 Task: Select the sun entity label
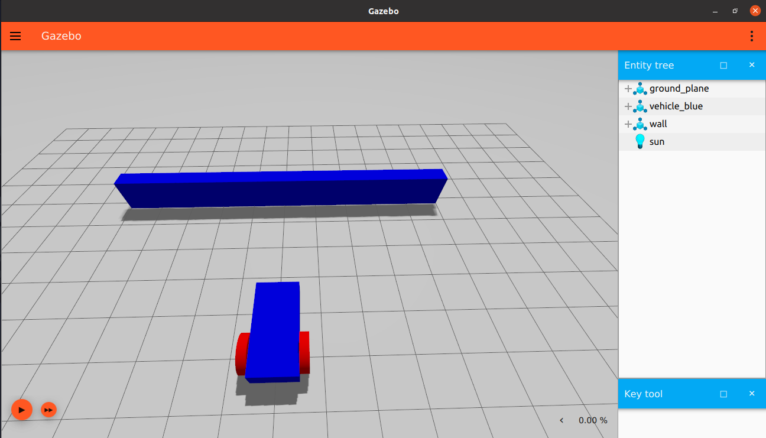657,142
